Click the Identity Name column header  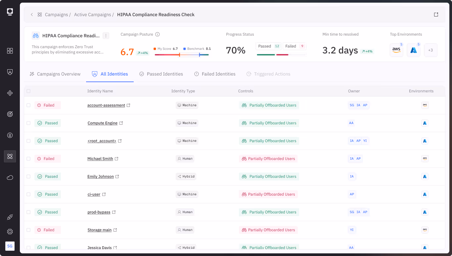pyautogui.click(x=100, y=91)
